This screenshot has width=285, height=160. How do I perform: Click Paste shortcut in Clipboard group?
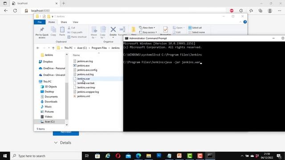pyautogui.click(x=77, y=37)
